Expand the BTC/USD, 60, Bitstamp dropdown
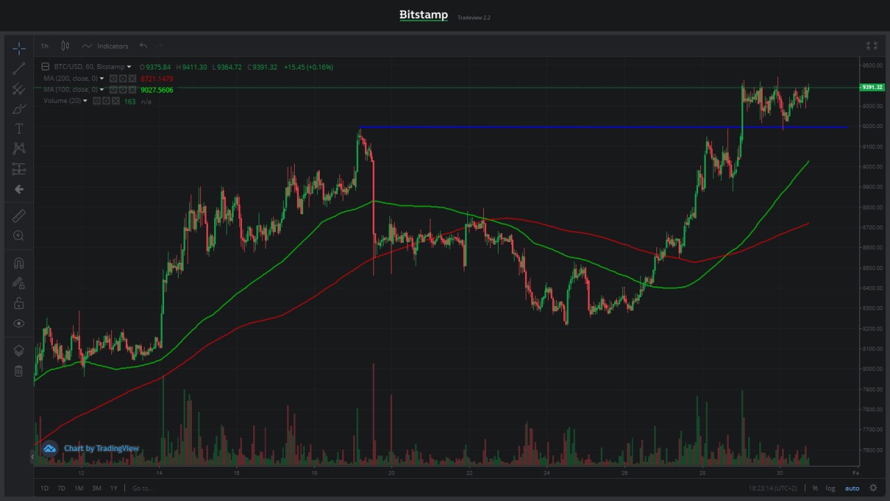The height and width of the screenshot is (501, 890). (129, 67)
